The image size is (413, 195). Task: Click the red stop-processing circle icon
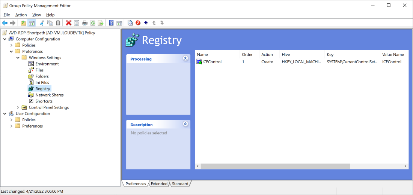(138, 23)
